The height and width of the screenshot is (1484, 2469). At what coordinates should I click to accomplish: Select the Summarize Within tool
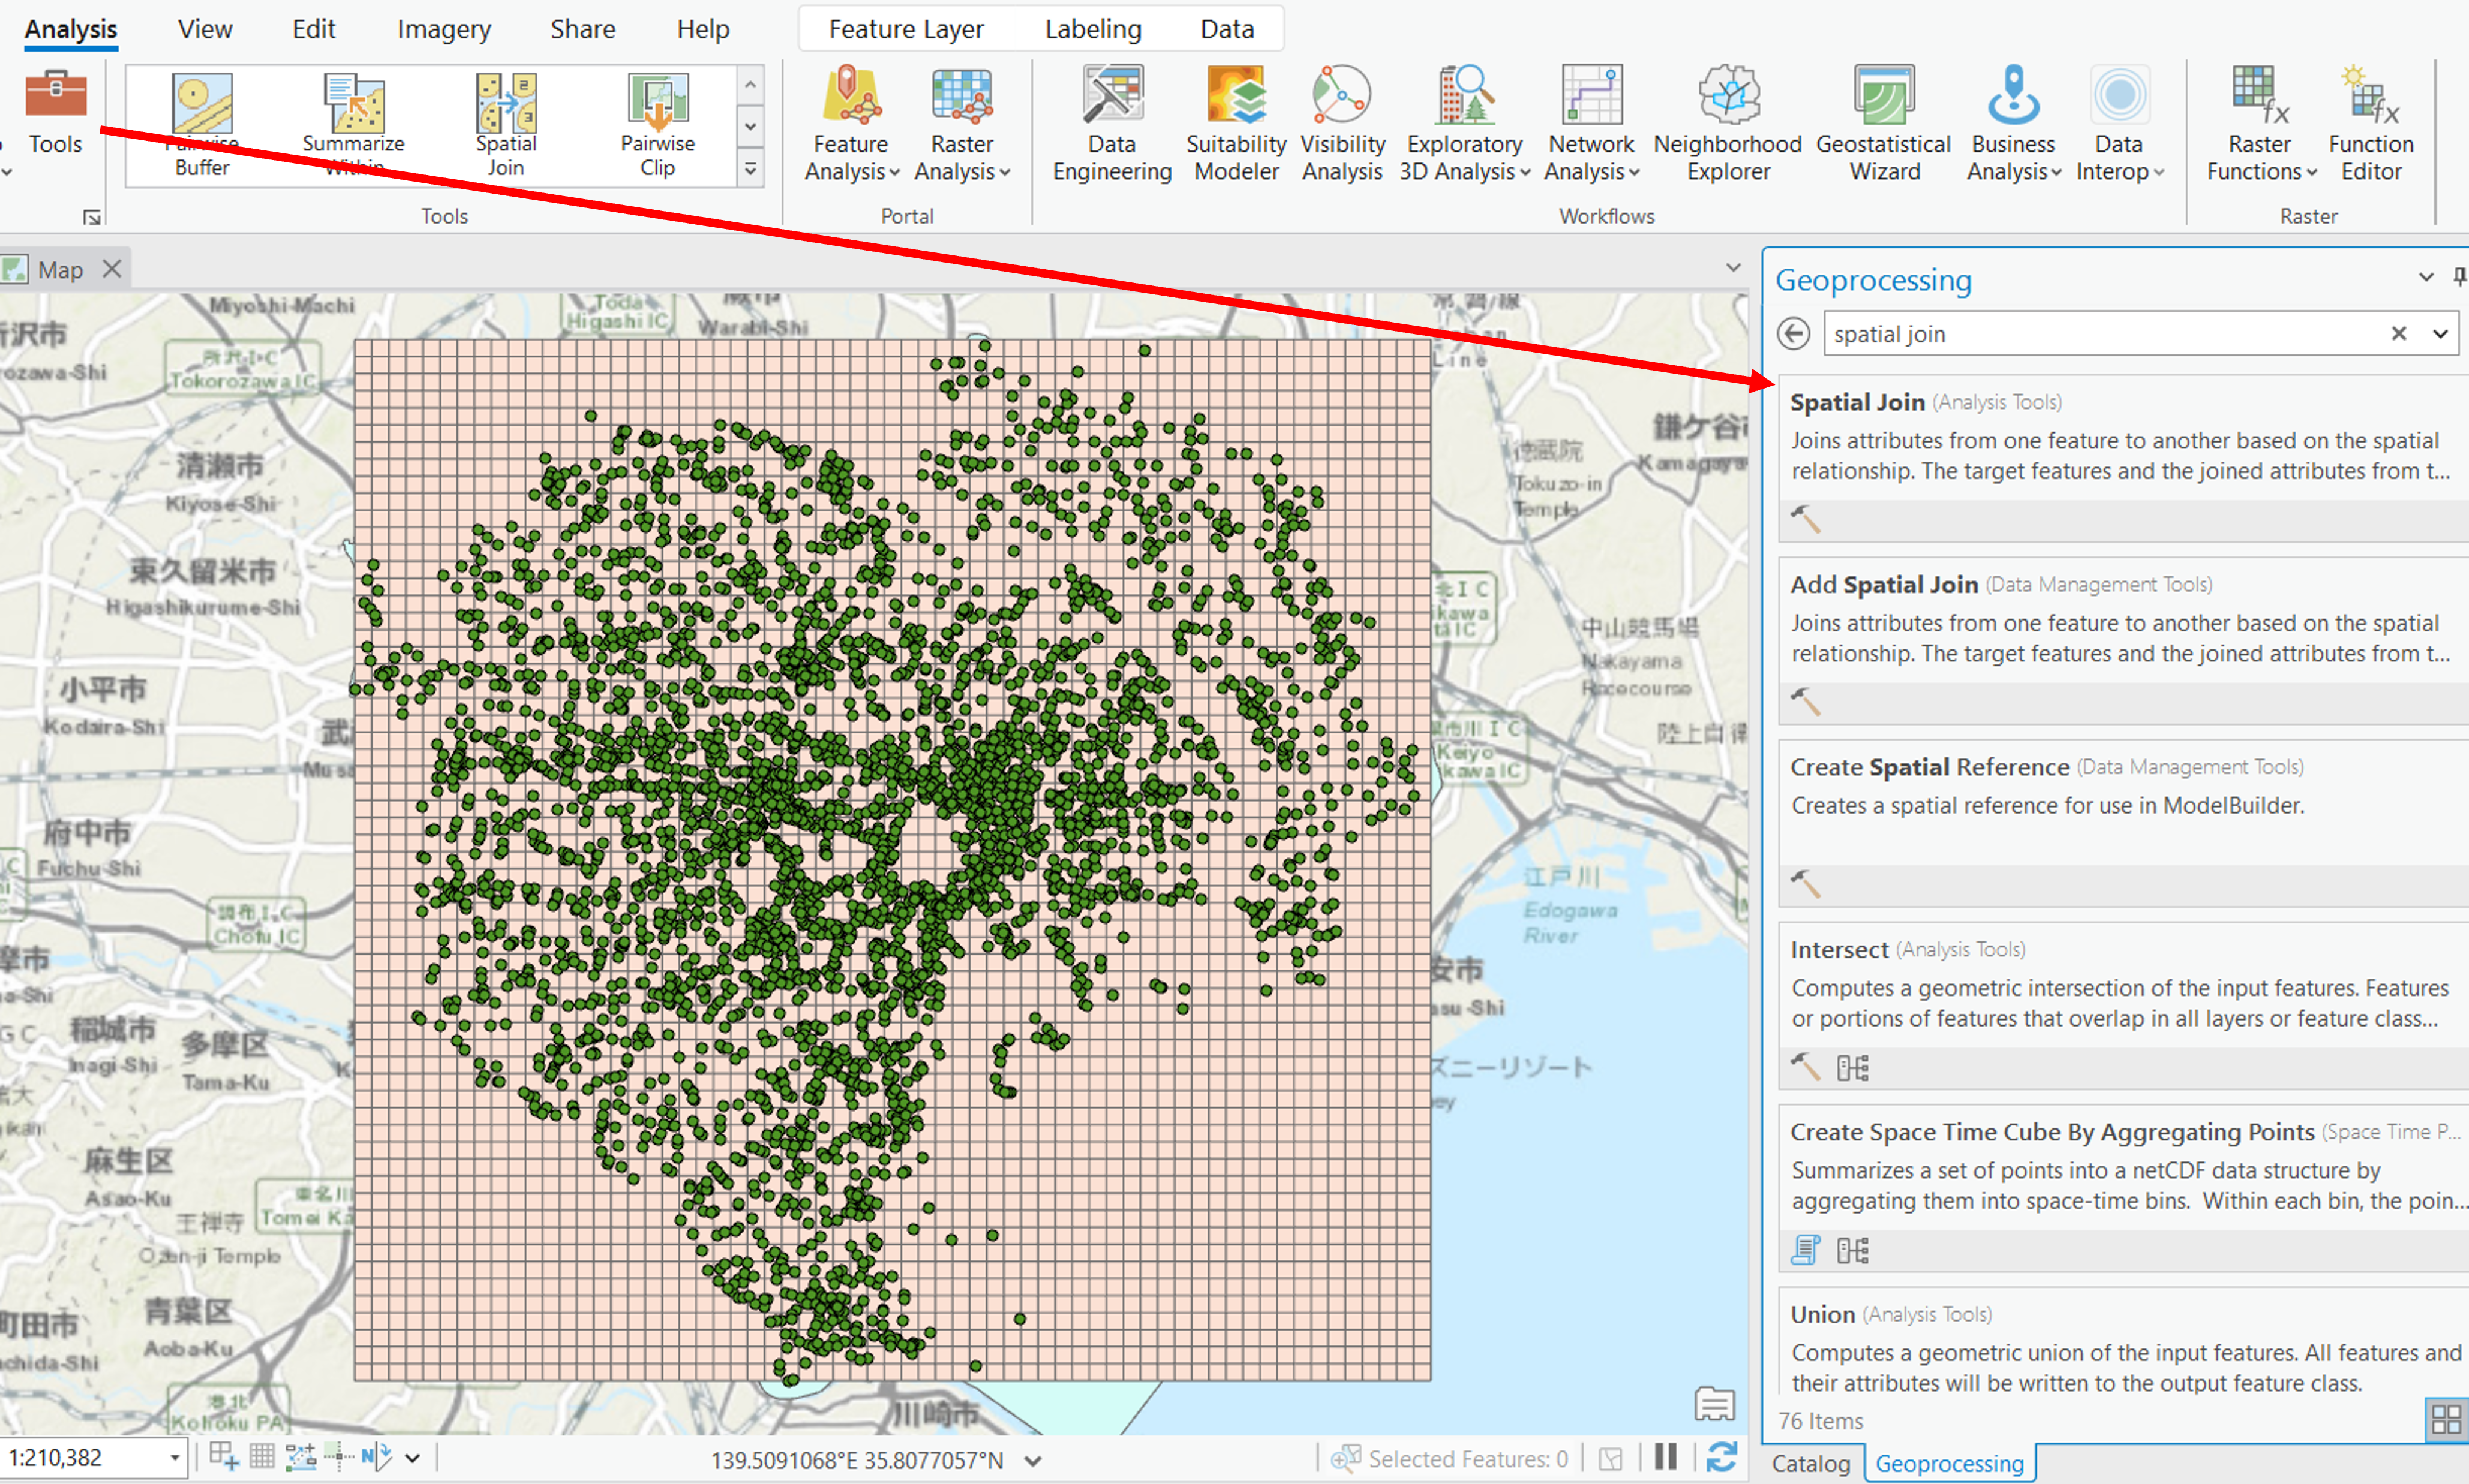click(353, 125)
